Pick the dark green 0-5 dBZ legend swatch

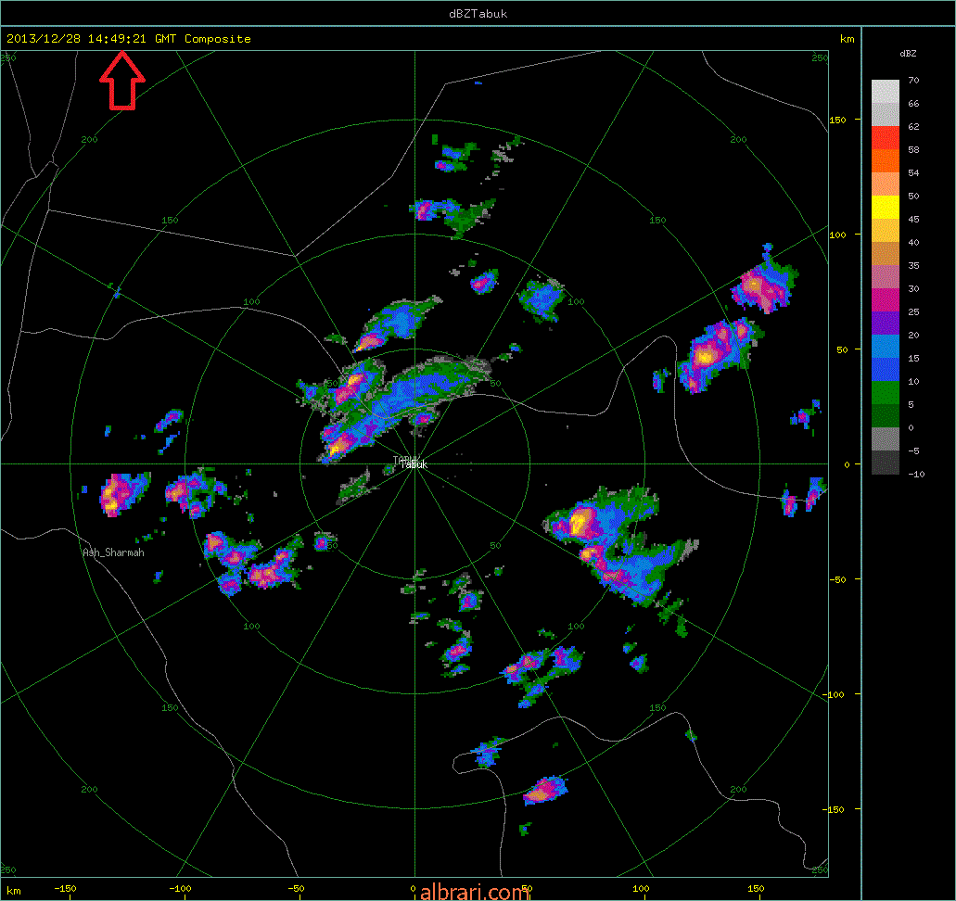pyautogui.click(x=886, y=416)
